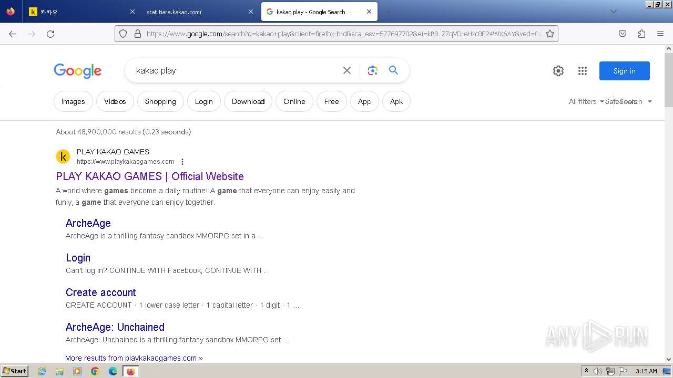Click the taskbar clock showing 3:15 AM

[x=646, y=371]
